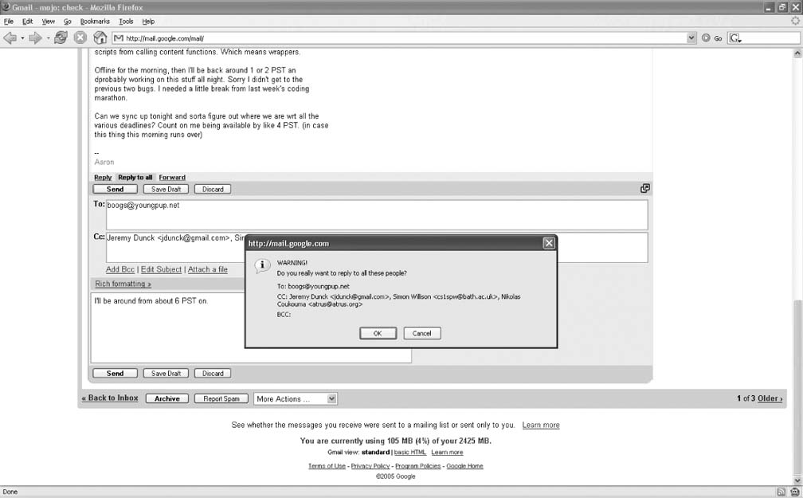Go to the Home page icon
Image resolution: width=803 pixels, height=498 pixels.
click(x=100, y=37)
